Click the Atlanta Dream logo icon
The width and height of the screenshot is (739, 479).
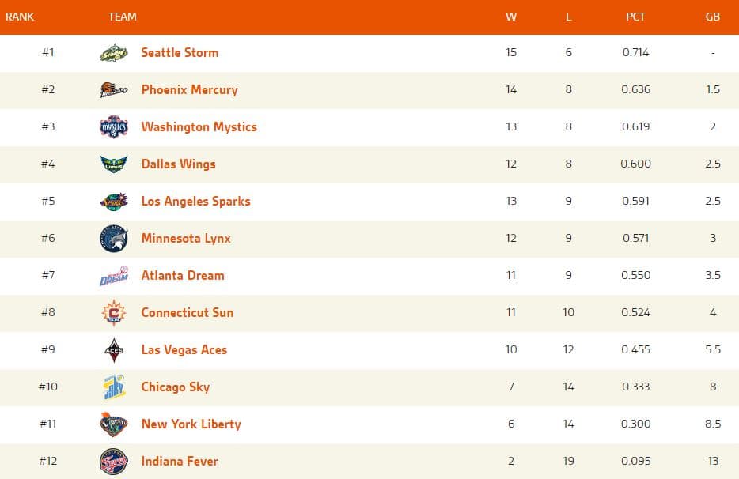pyautogui.click(x=114, y=276)
